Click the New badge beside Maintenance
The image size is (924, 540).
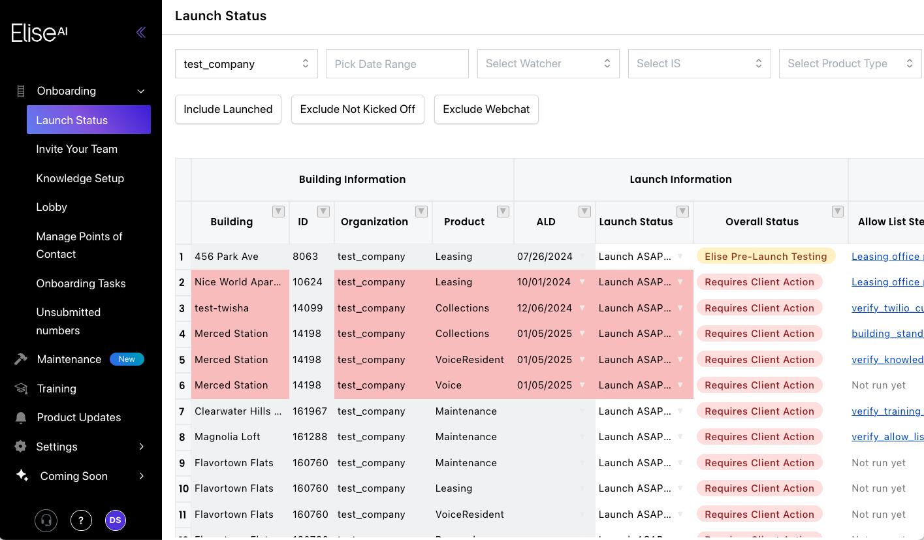point(127,359)
